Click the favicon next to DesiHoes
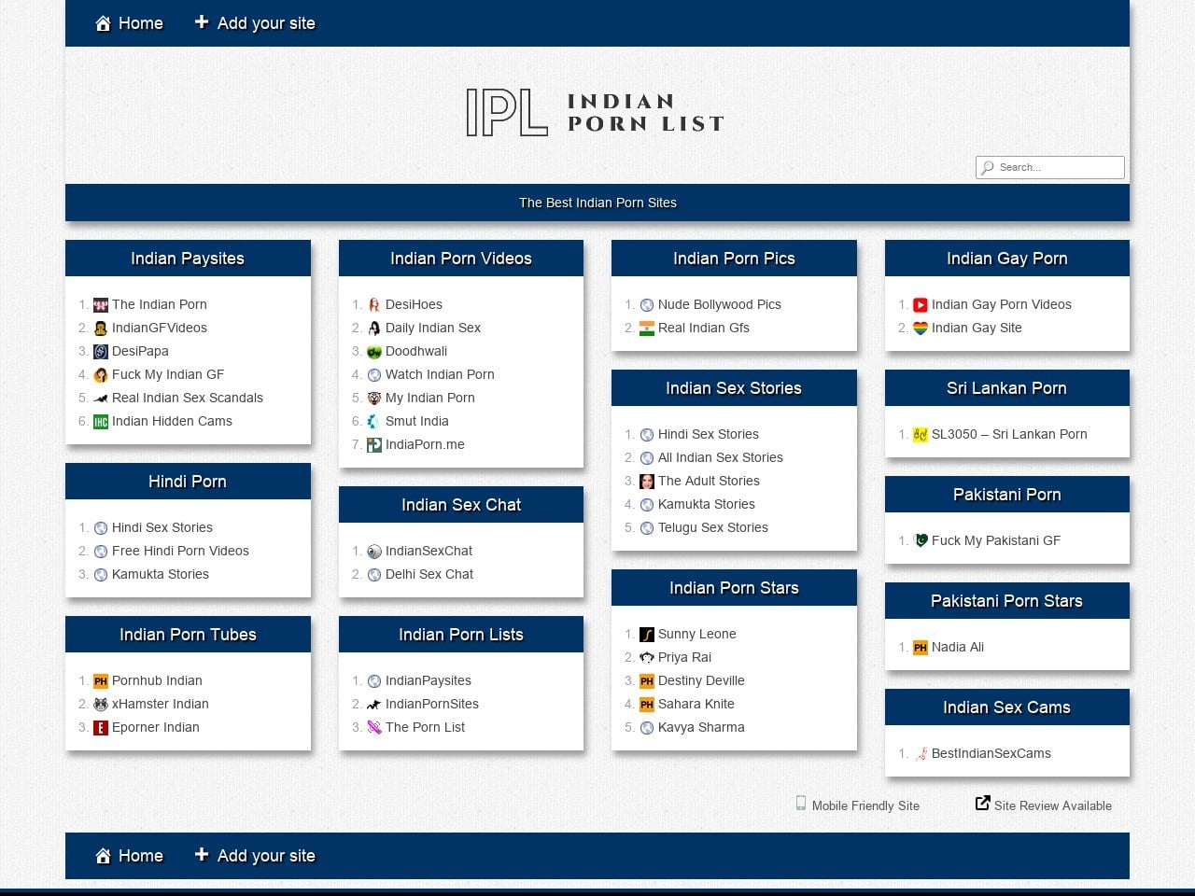Viewport: 1195px width, 896px height. point(374,305)
